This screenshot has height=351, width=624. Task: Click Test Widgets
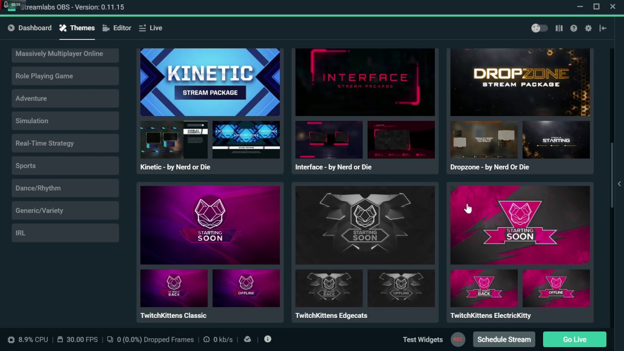[x=423, y=339]
